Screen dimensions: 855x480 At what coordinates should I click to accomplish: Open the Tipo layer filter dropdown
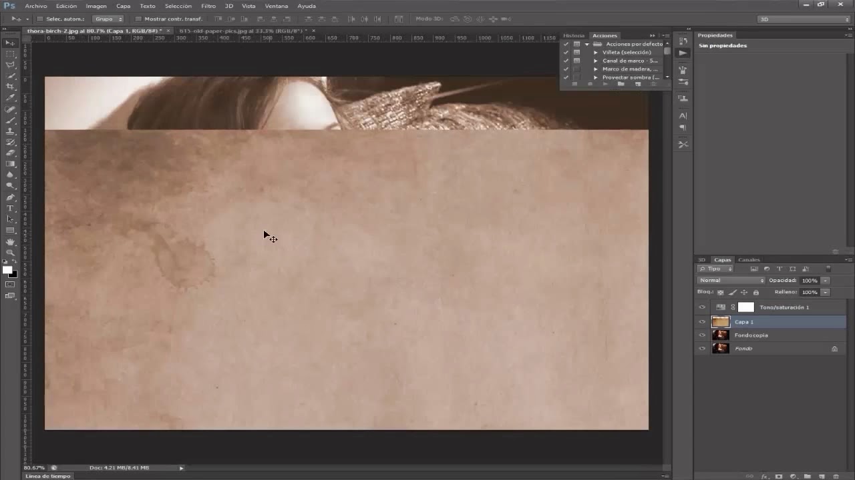click(715, 269)
